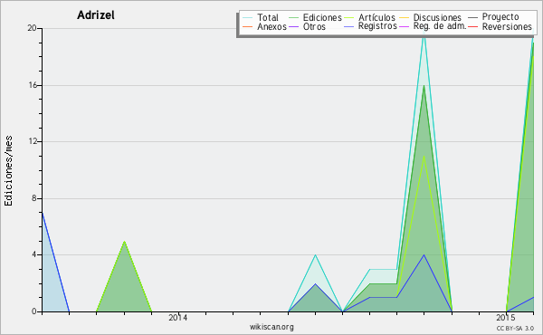Click the Total legend entry
Image resolution: width=543 pixels, height=335 pixels.
point(261,17)
